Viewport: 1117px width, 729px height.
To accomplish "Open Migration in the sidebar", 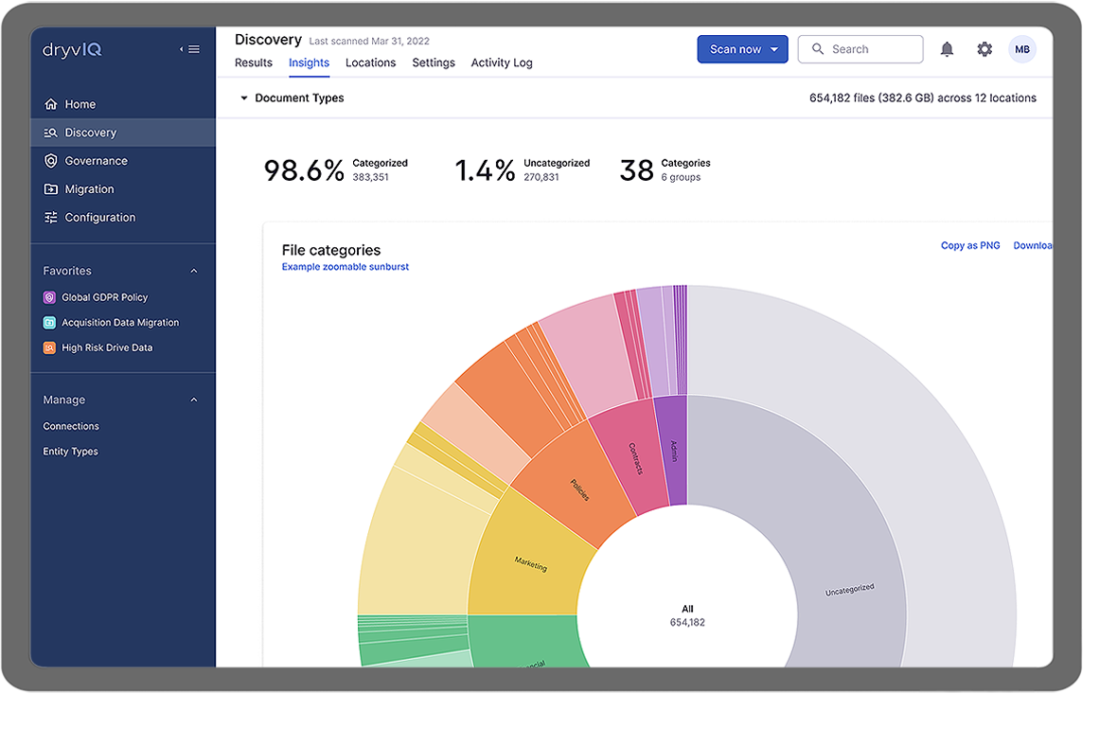I will tap(122, 188).
